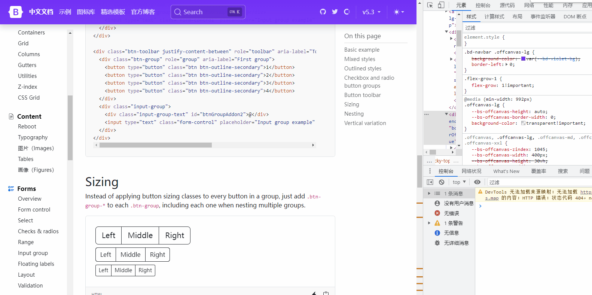Select the no info row with blue icon

click(449, 233)
